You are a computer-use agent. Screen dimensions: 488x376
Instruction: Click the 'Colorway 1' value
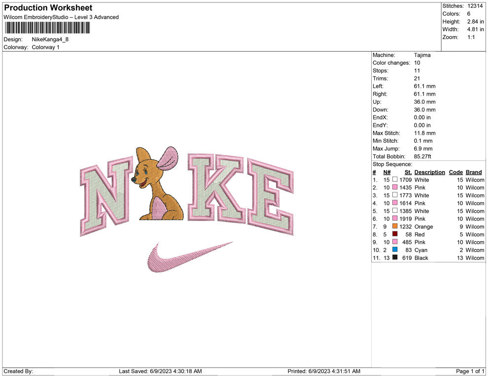click(45, 47)
